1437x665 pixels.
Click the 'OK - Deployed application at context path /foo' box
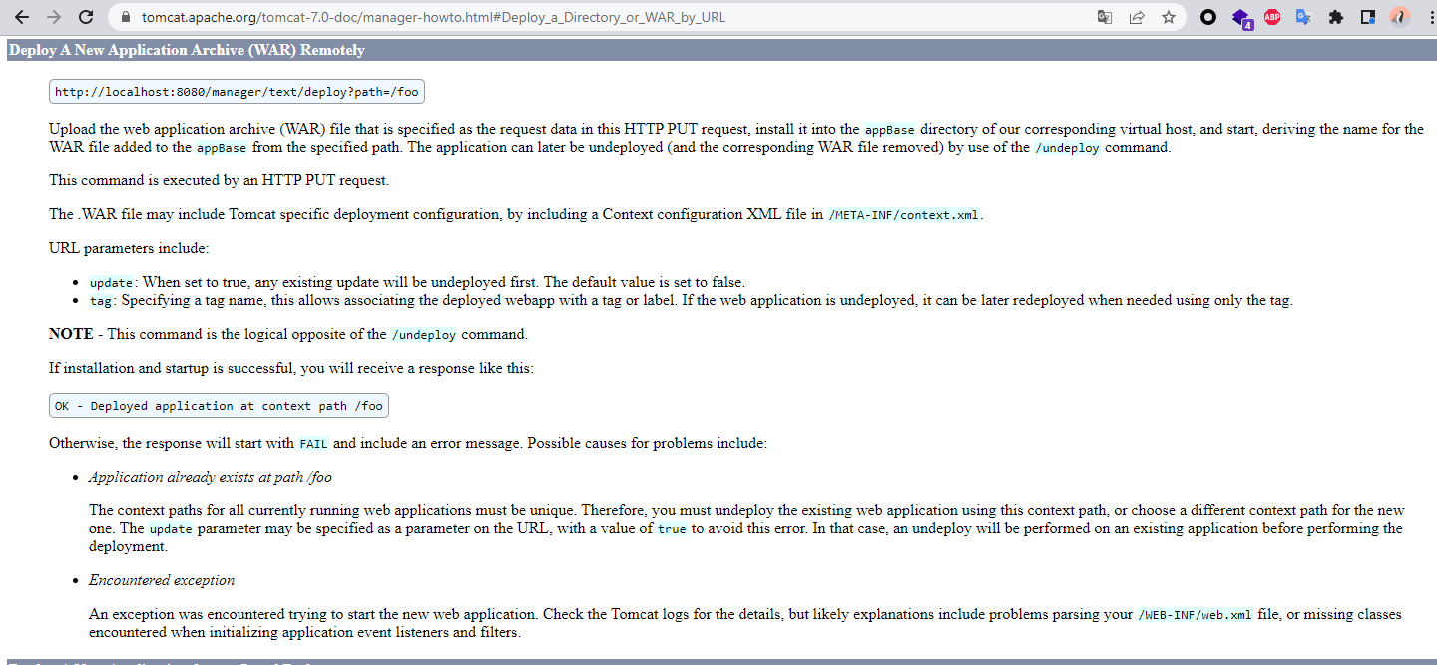click(x=219, y=405)
